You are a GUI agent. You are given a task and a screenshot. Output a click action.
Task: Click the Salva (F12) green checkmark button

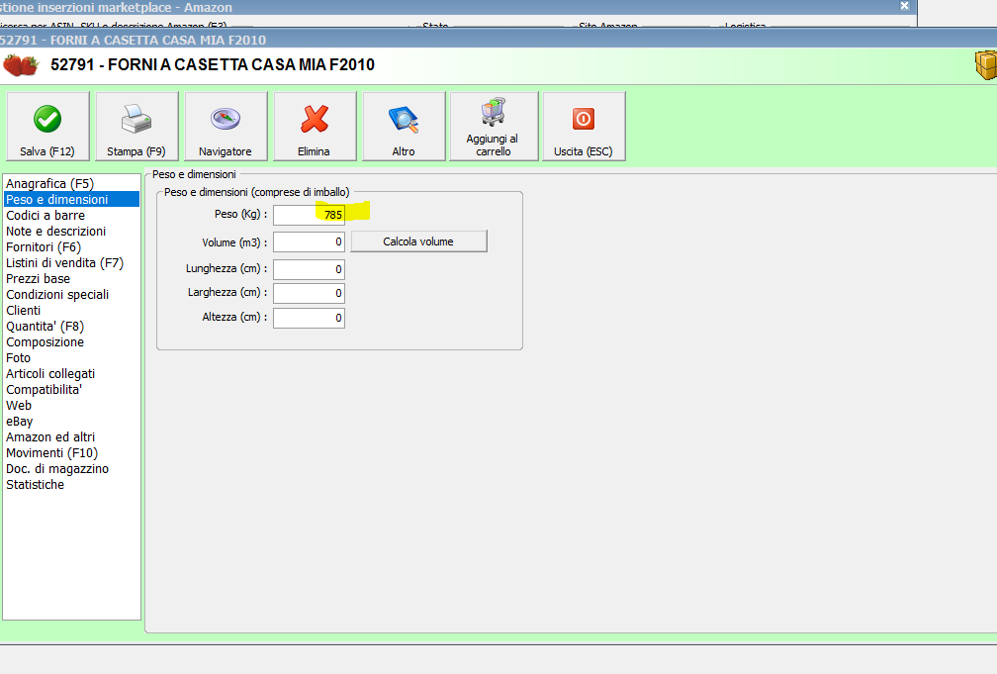[x=47, y=126]
